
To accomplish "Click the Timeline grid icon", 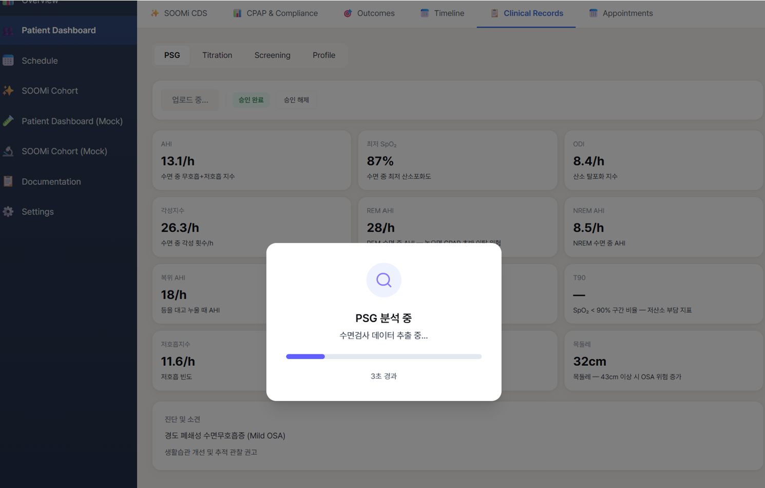I will pos(424,13).
